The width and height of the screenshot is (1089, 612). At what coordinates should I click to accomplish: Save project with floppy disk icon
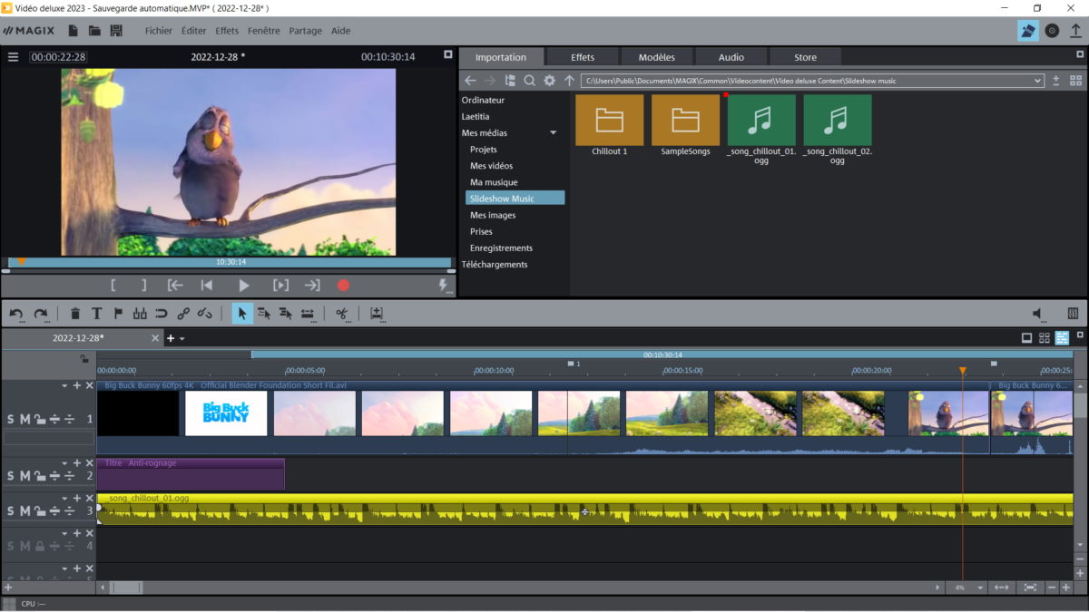tap(116, 31)
